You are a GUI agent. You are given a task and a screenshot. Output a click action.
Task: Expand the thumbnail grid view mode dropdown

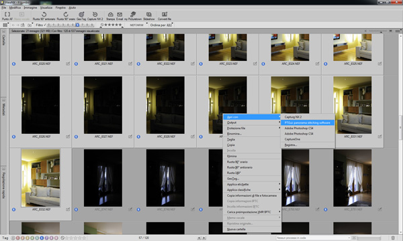pyautogui.click(x=5, y=25)
